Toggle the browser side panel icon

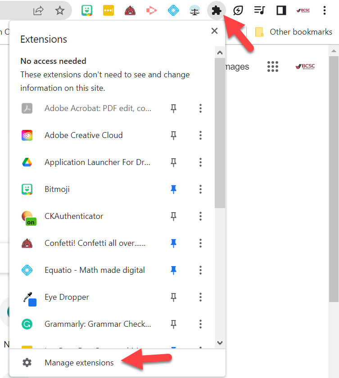281,11
